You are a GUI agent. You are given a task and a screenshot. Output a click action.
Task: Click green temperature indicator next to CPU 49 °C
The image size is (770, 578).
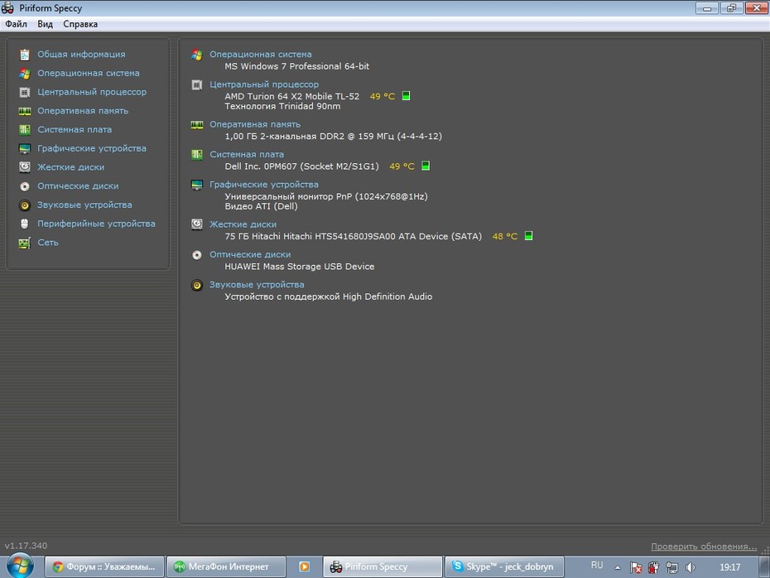[x=407, y=96]
